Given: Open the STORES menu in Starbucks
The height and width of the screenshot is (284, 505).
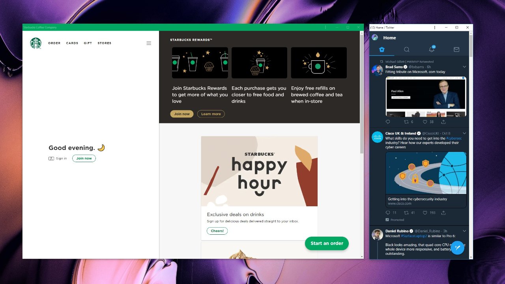Looking at the screenshot, I should 105,43.
